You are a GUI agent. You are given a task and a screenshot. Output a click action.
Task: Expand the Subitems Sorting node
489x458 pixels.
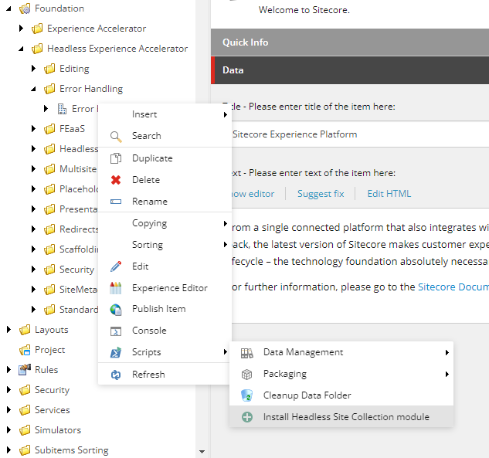pos(8,450)
